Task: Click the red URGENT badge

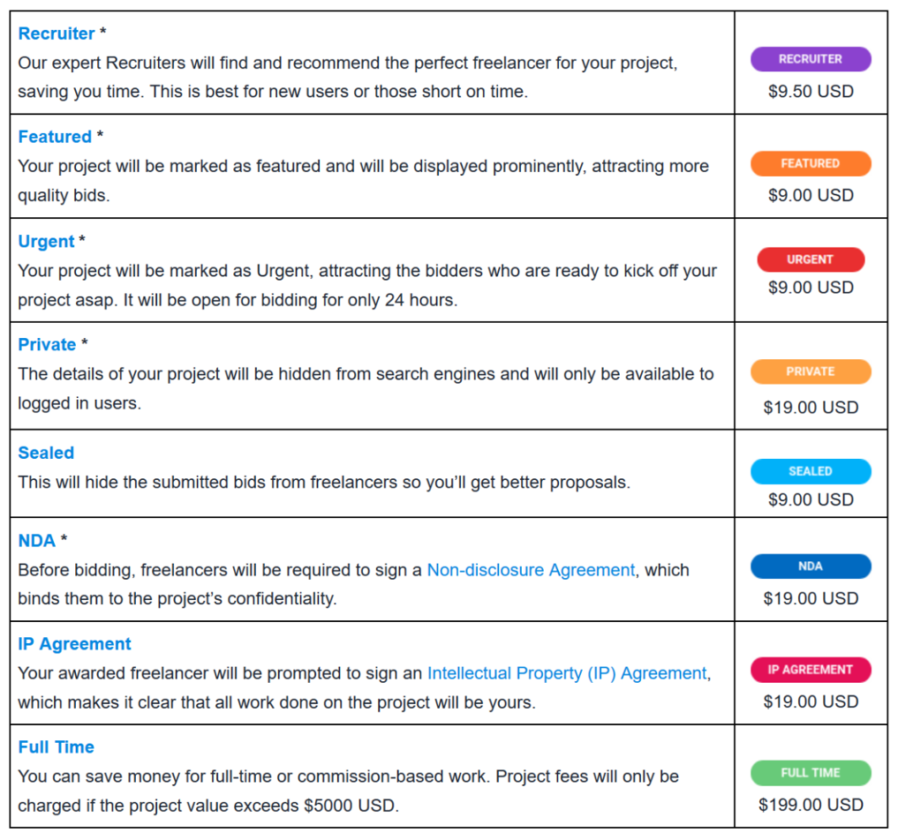Action: pyautogui.click(x=810, y=259)
